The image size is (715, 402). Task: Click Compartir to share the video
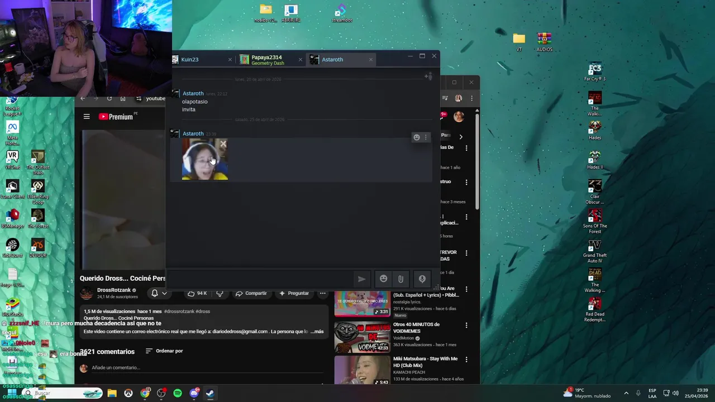coord(251,293)
